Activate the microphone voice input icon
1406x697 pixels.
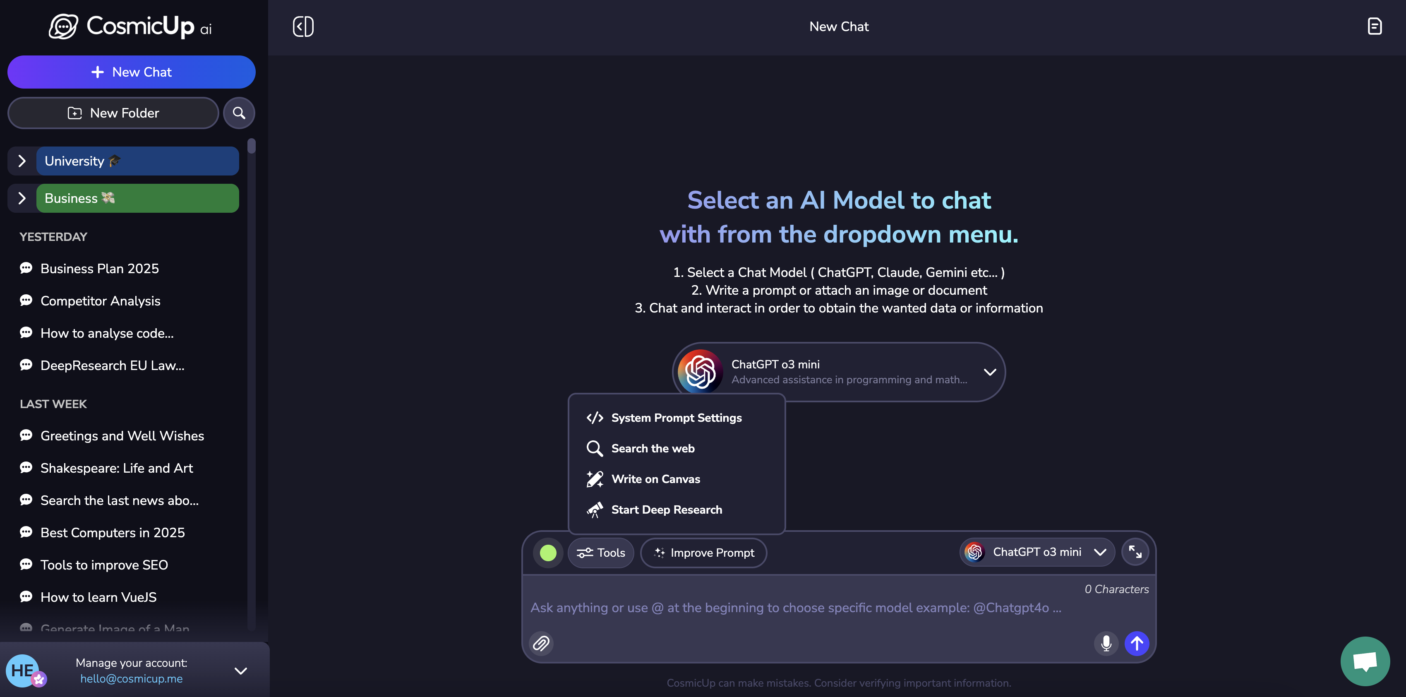click(1106, 644)
